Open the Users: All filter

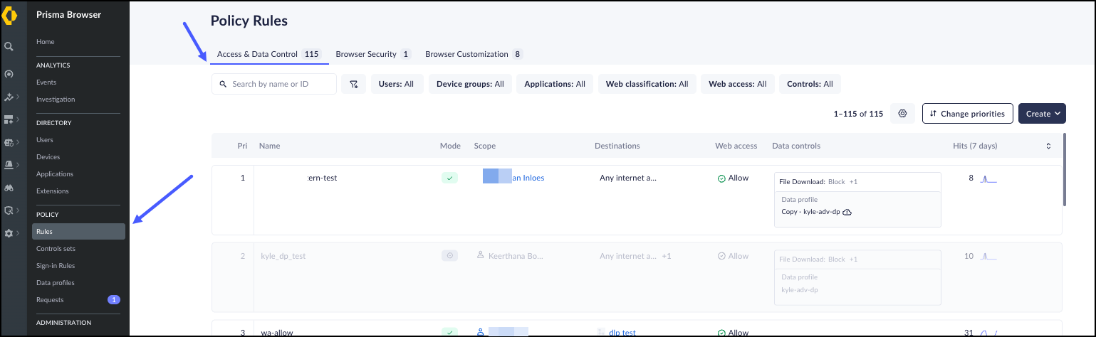click(397, 84)
